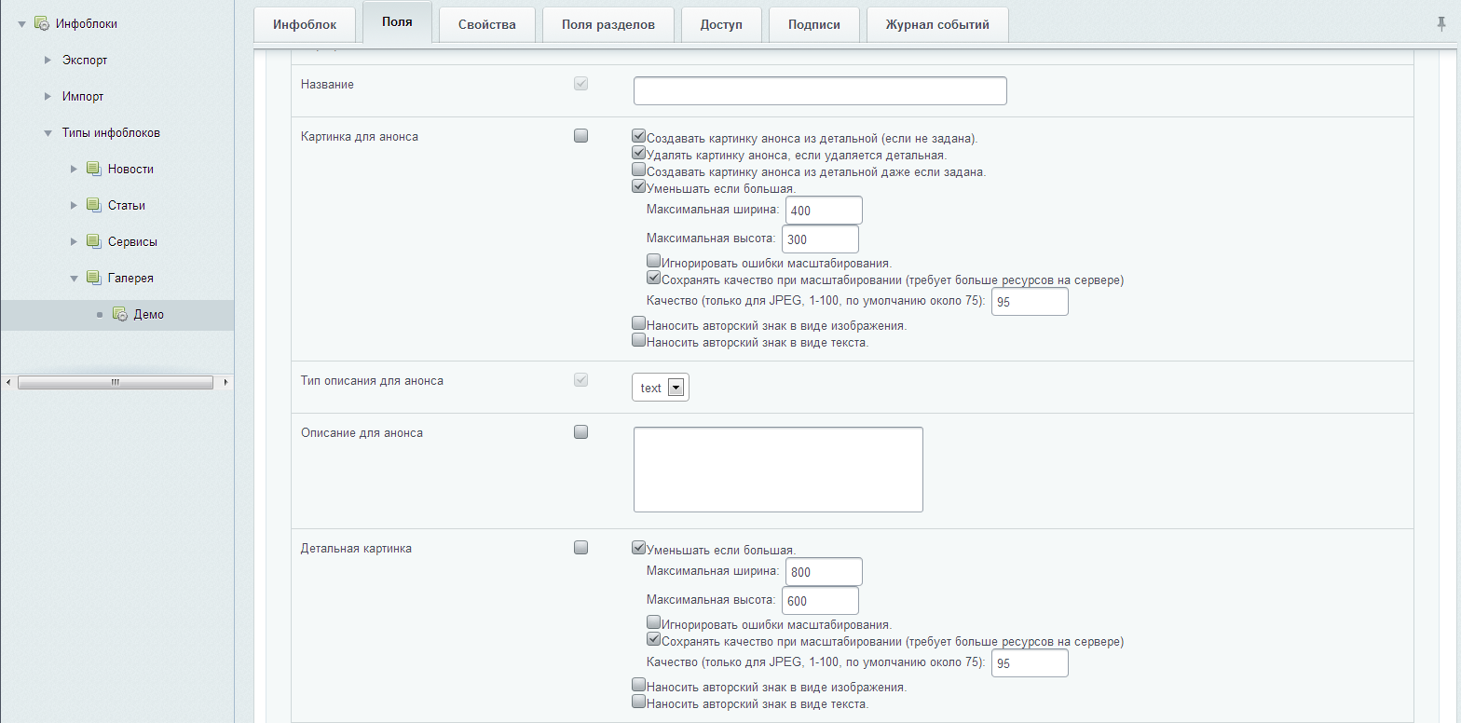1461x723 pixels.
Task: Click the Название text input field
Action: tap(820, 91)
